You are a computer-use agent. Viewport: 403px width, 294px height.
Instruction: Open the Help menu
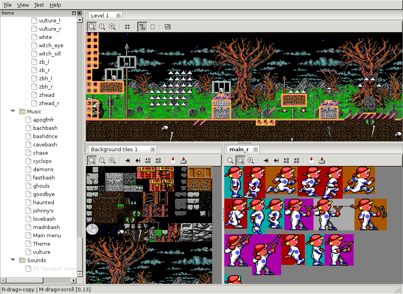tap(55, 5)
